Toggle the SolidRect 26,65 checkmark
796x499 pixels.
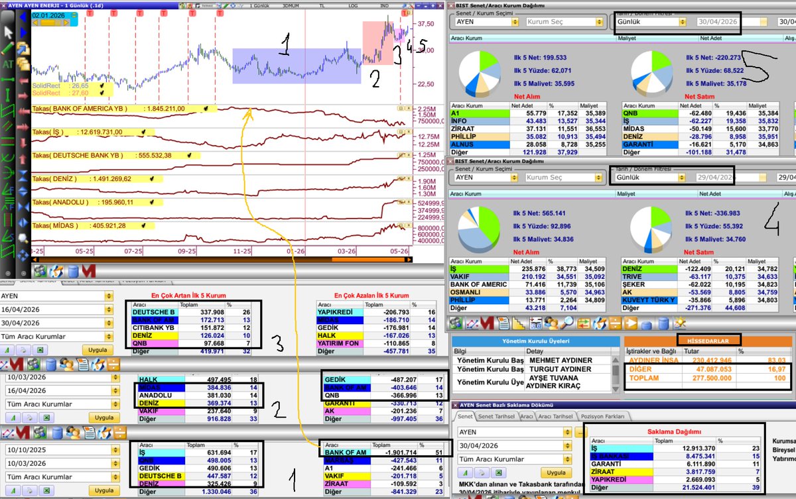(x=101, y=85)
